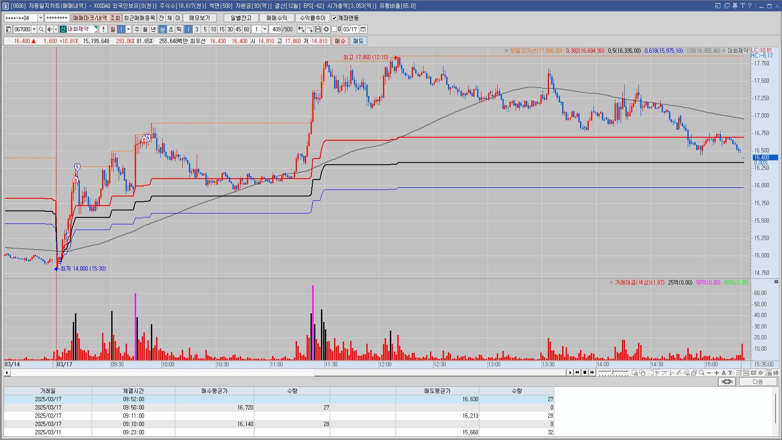
Task: Click the plus zoom-in icon in bottom toolbar
Action: point(717,373)
